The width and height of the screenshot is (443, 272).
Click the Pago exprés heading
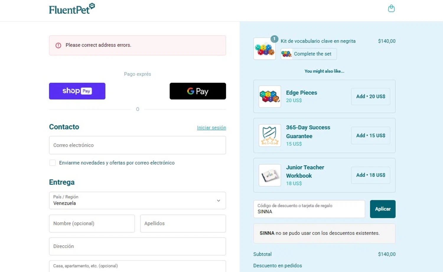[137, 74]
